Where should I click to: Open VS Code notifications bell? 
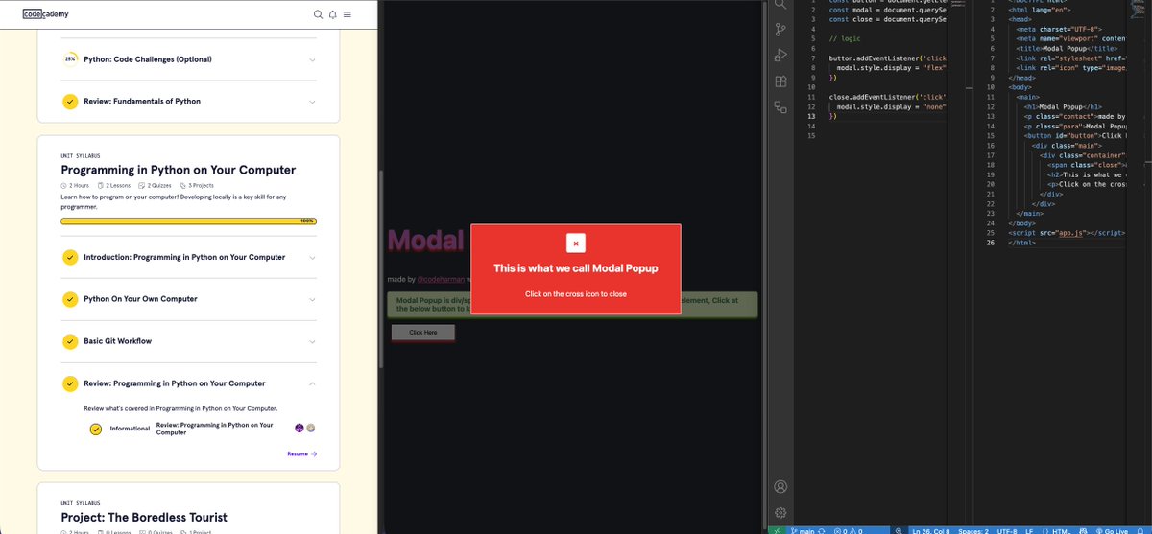[x=1141, y=530]
